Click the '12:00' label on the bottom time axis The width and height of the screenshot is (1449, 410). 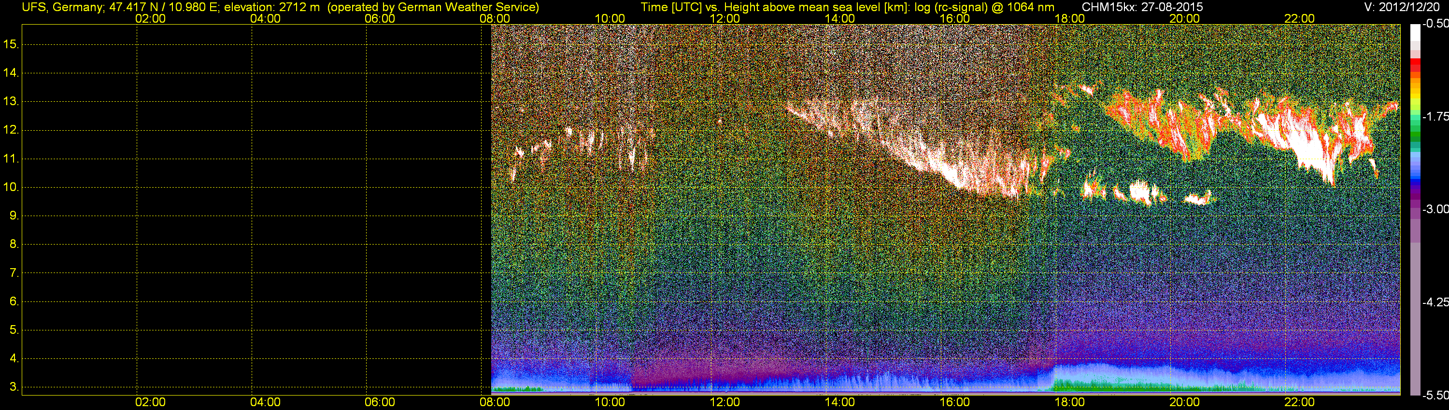(x=724, y=402)
